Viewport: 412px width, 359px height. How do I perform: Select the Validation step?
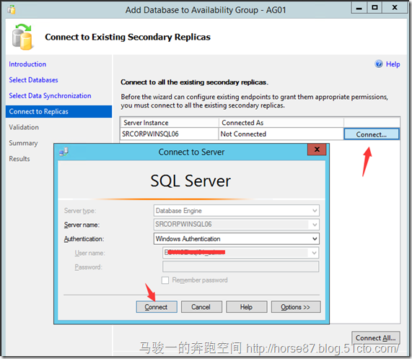(24, 127)
